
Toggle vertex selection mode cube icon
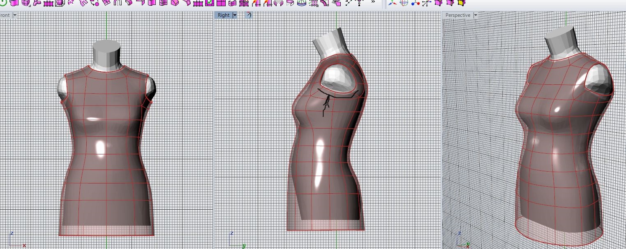(x=438, y=3)
